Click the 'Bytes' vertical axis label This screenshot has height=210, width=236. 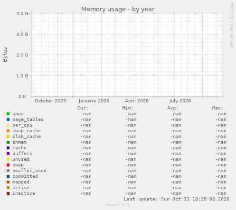(x=5, y=55)
